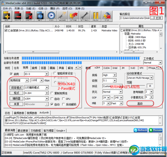Click the 属性 panel horizontal scrollbar
Image resolution: width=167 pixels, height=157 pixels.
tap(139, 52)
